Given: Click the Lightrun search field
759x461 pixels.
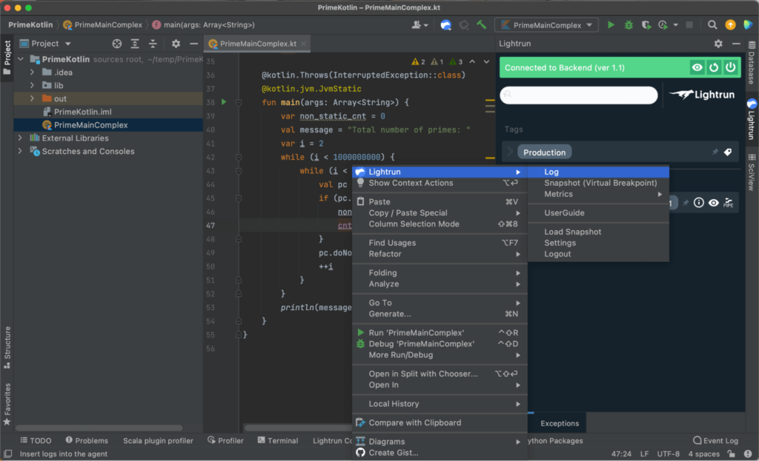Looking at the screenshot, I should pyautogui.click(x=578, y=95).
